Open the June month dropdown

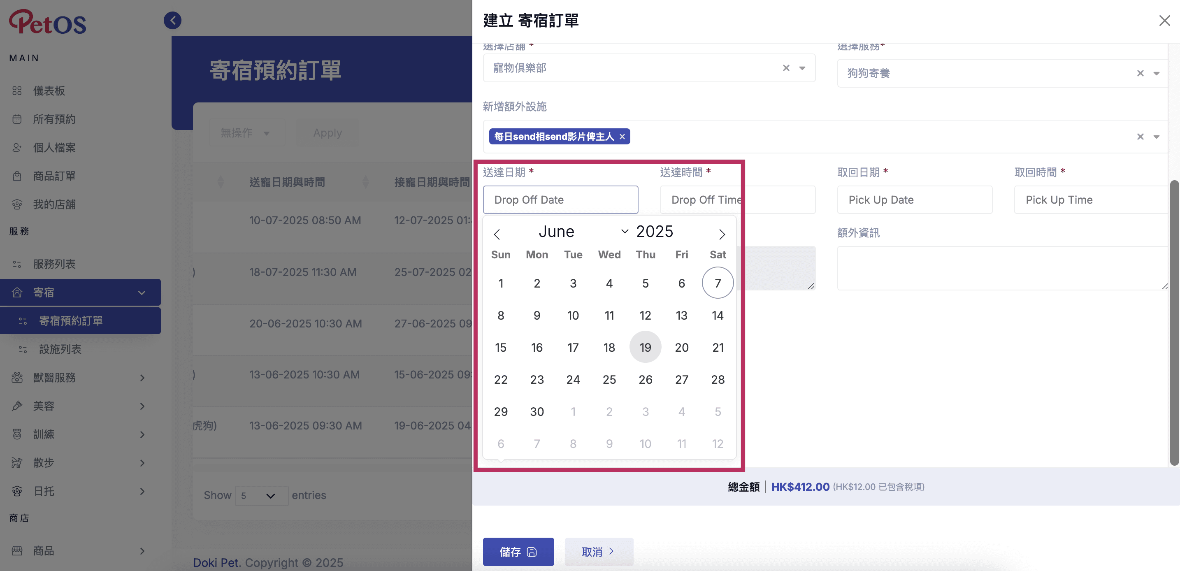point(583,231)
